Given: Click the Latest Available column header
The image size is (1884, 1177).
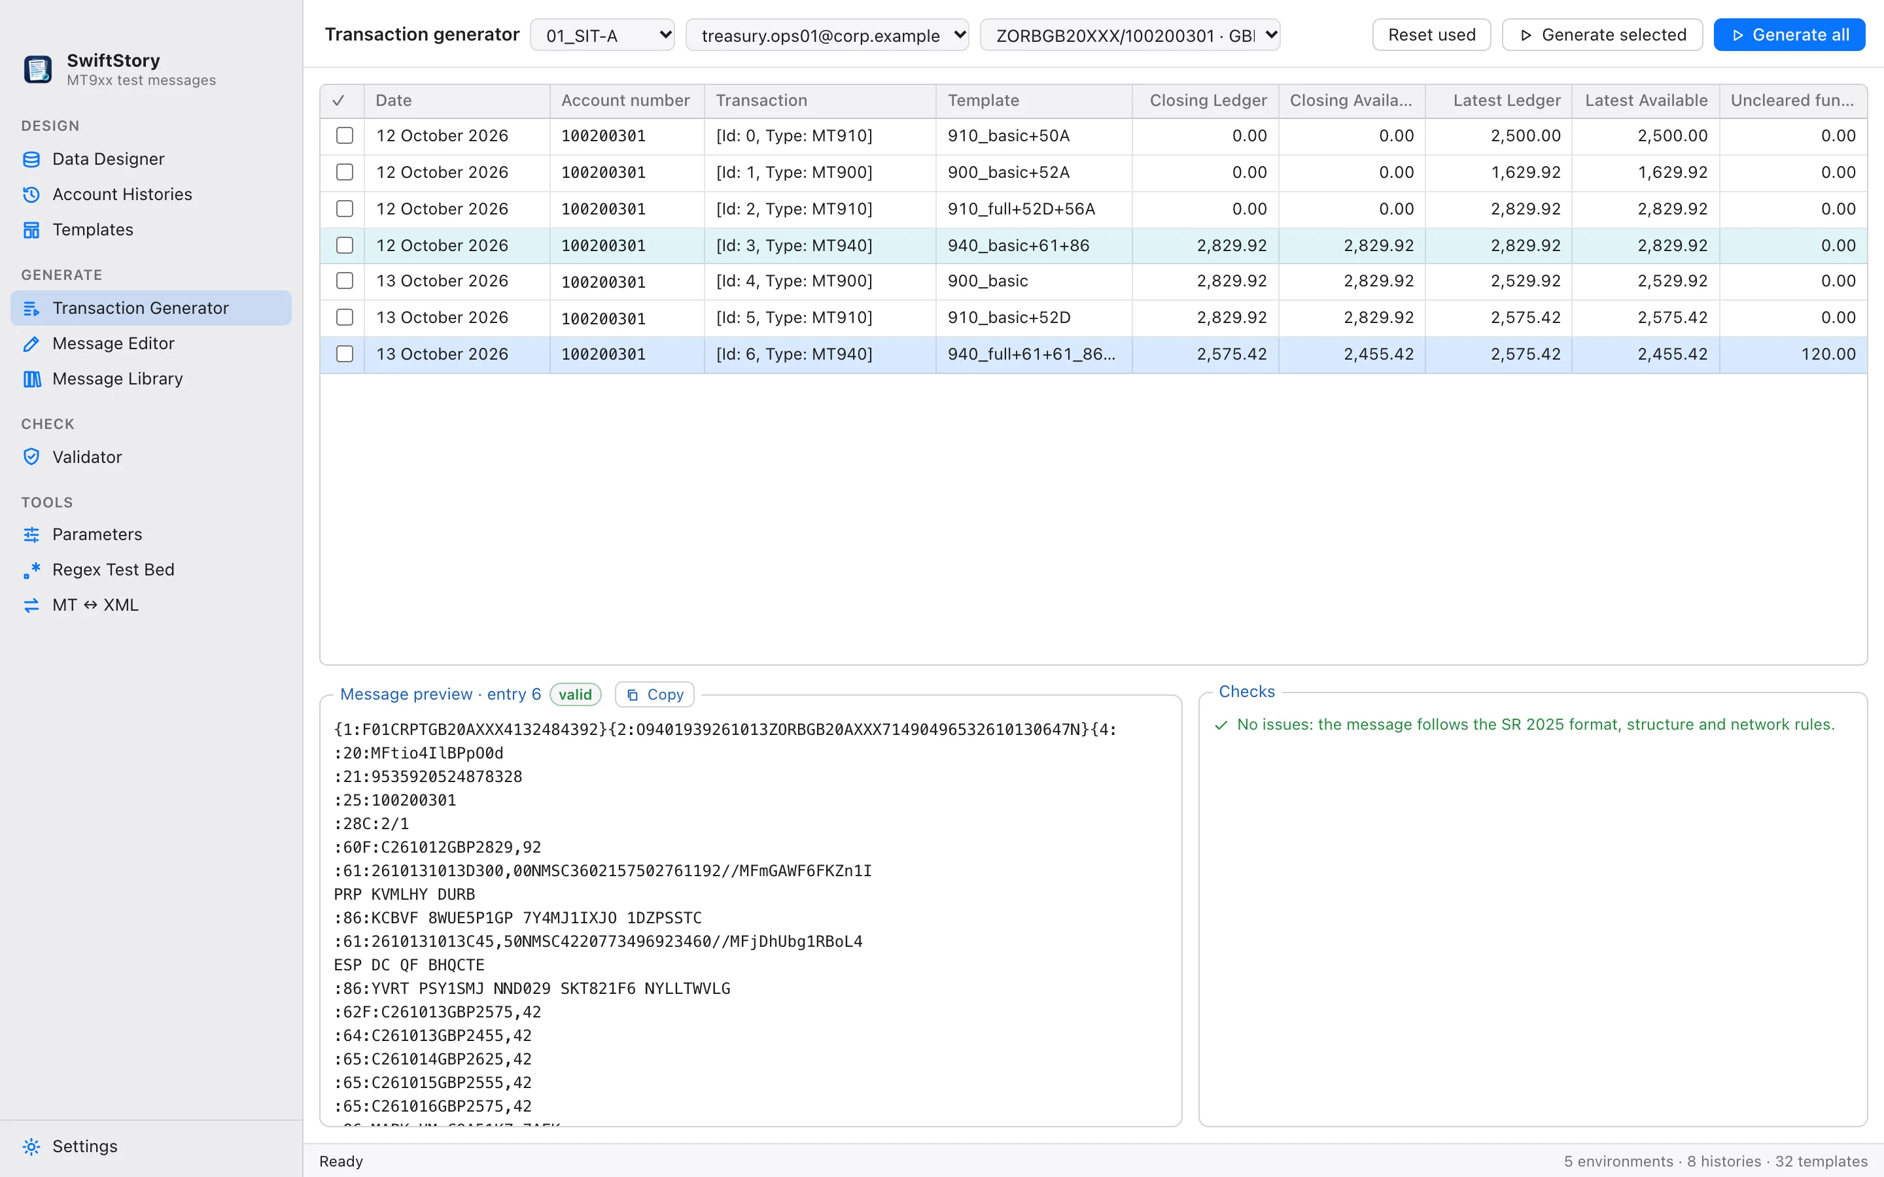Looking at the screenshot, I should pyautogui.click(x=1646, y=101).
